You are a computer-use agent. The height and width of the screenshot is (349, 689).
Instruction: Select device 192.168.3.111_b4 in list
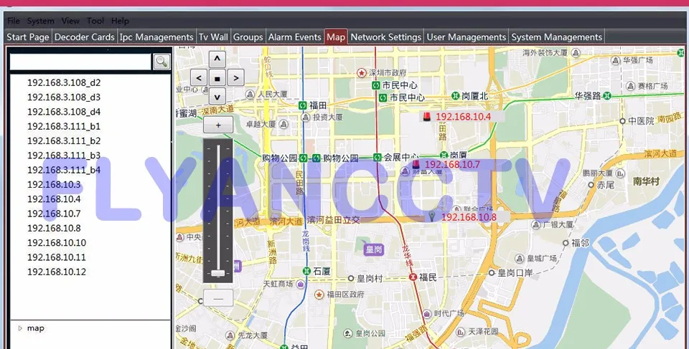pos(64,169)
